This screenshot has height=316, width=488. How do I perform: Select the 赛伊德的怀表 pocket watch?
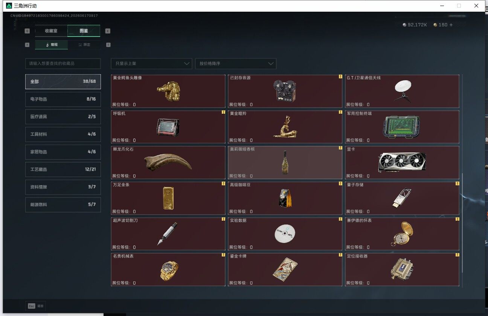click(x=402, y=234)
